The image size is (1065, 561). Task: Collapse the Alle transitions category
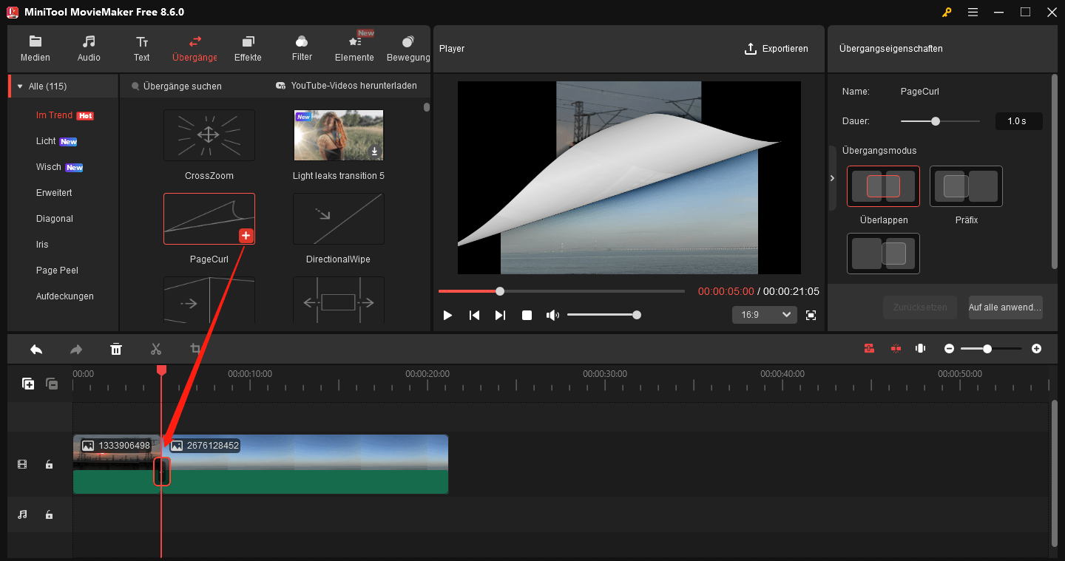pos(19,85)
